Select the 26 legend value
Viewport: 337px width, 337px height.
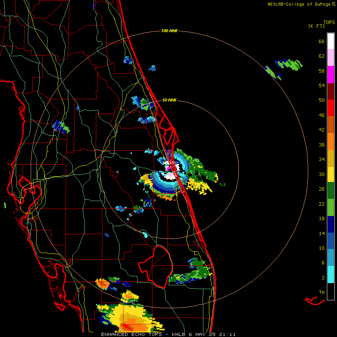322,189
